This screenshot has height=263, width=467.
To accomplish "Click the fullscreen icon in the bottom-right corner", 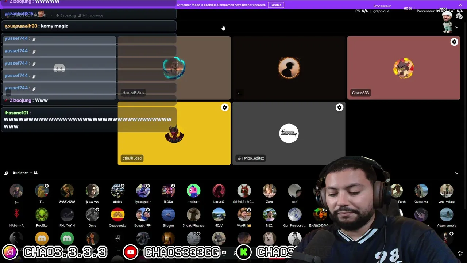I will tap(460, 253).
